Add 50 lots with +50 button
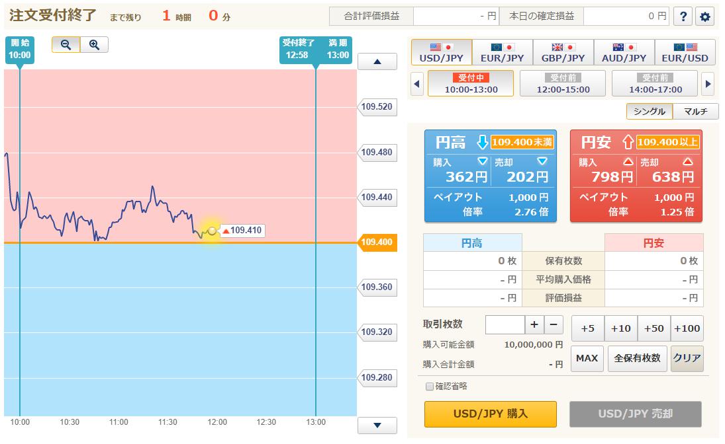Image resolution: width=725 pixels, height=444 pixels. [x=653, y=328]
